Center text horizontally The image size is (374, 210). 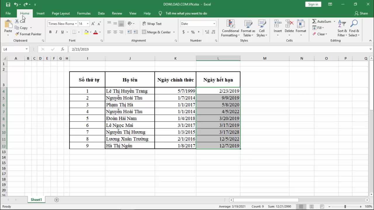coord(115,32)
